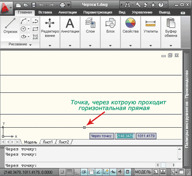Click the 1011.4179 Y coordinate input field
This screenshot has width=192, height=176.
coord(146,136)
